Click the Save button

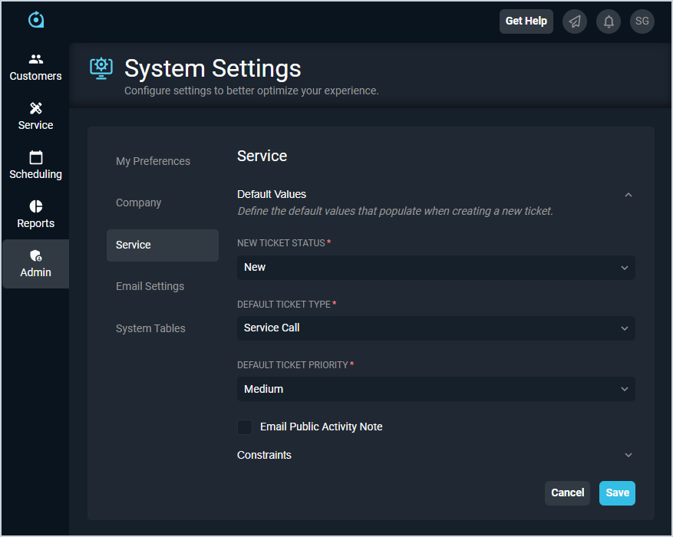coord(617,493)
